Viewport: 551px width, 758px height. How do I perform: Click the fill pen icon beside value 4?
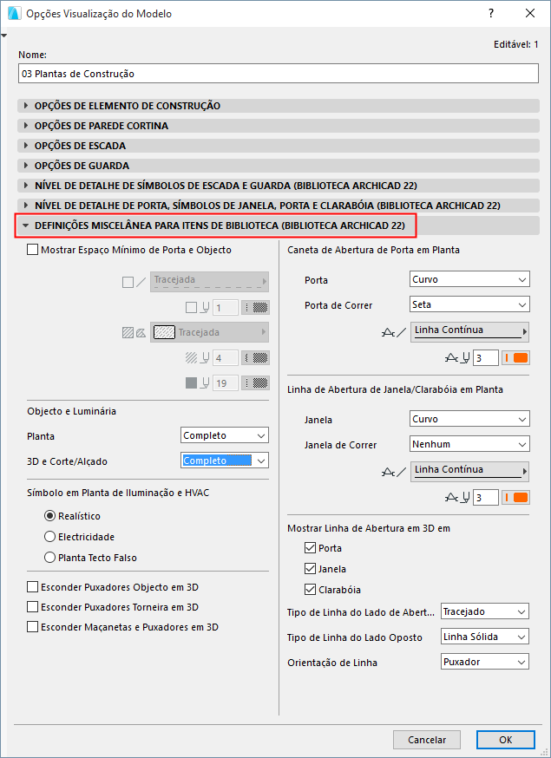197,357
